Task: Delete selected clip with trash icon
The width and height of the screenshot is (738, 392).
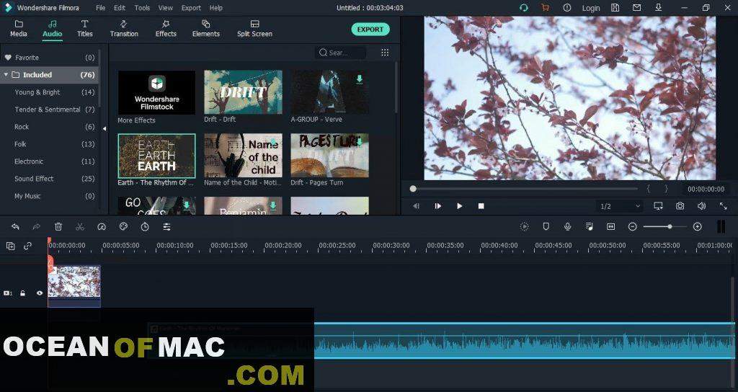Action: tap(58, 227)
